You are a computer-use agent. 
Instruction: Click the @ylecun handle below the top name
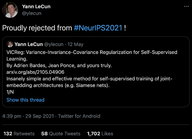coord(32,13)
